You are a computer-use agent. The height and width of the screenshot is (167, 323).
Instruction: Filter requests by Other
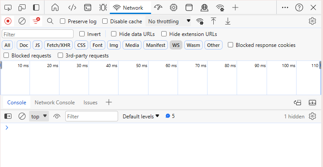pyautogui.click(x=213, y=45)
